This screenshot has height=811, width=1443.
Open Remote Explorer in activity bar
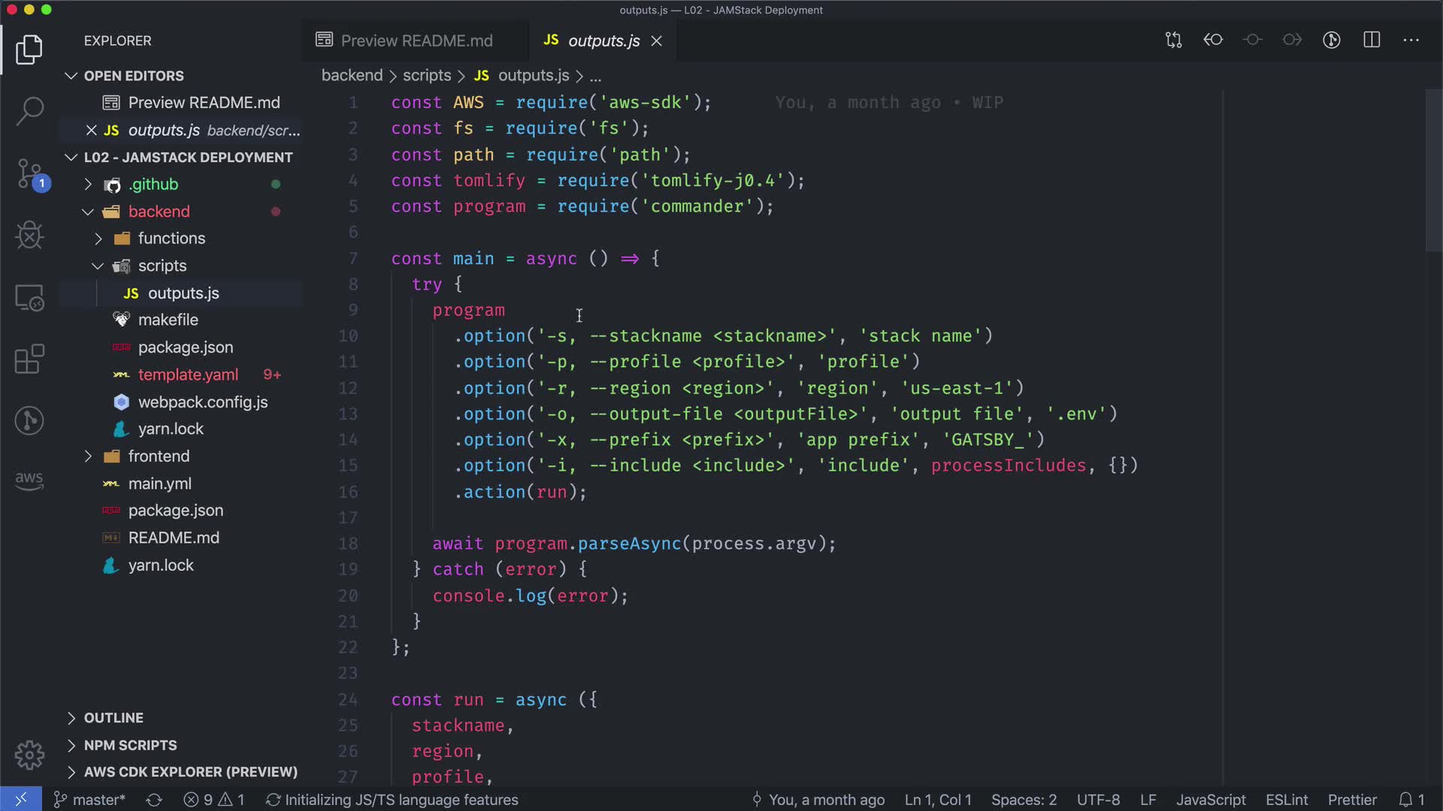(29, 298)
